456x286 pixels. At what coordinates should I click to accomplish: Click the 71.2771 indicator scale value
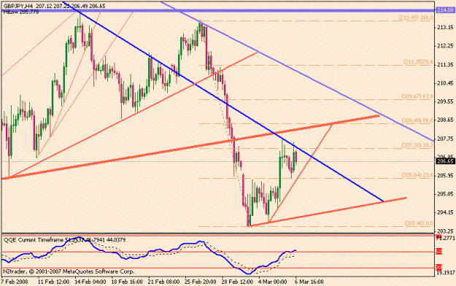[445, 239]
